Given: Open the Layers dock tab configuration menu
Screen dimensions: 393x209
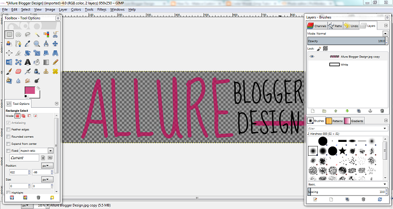Looking at the screenshot, I should point(385,25).
